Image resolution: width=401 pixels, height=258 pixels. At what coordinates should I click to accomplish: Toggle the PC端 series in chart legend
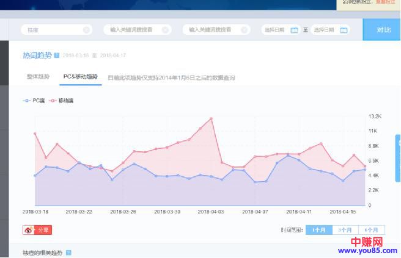coord(34,100)
